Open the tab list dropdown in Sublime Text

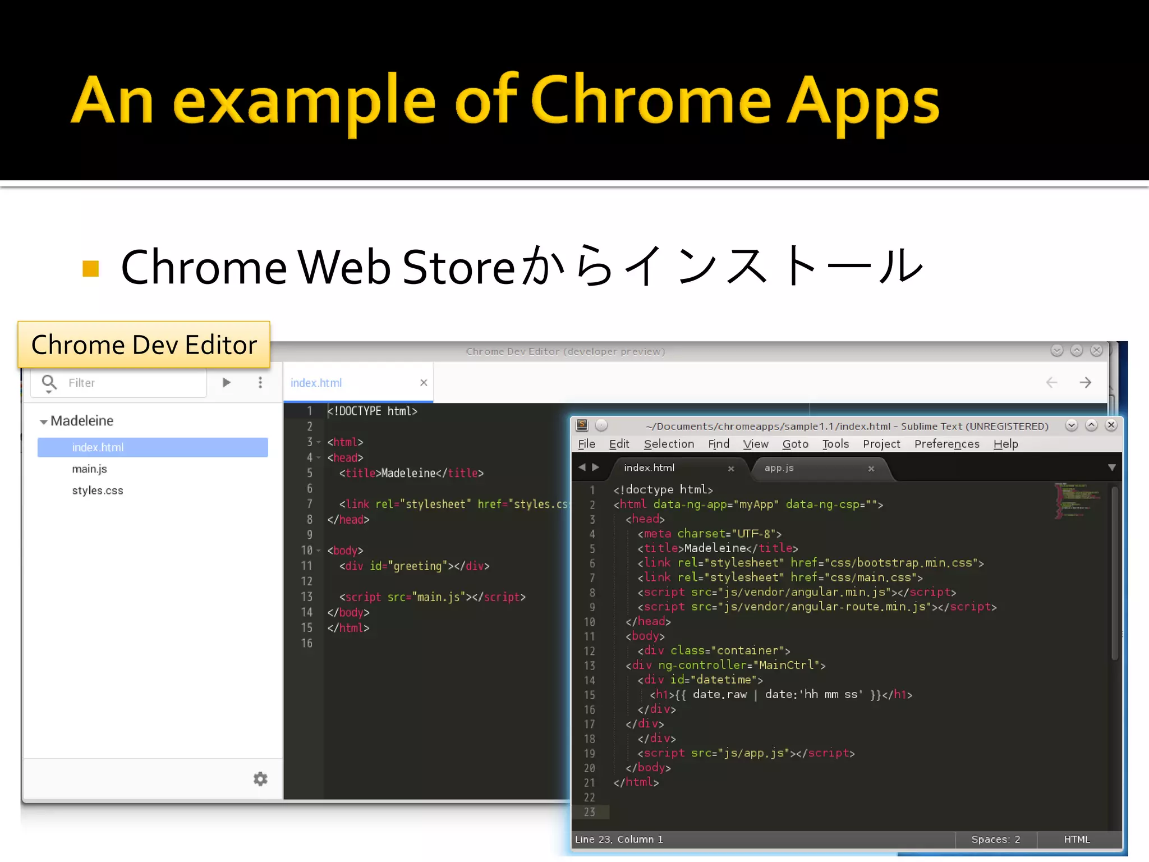click(1111, 467)
